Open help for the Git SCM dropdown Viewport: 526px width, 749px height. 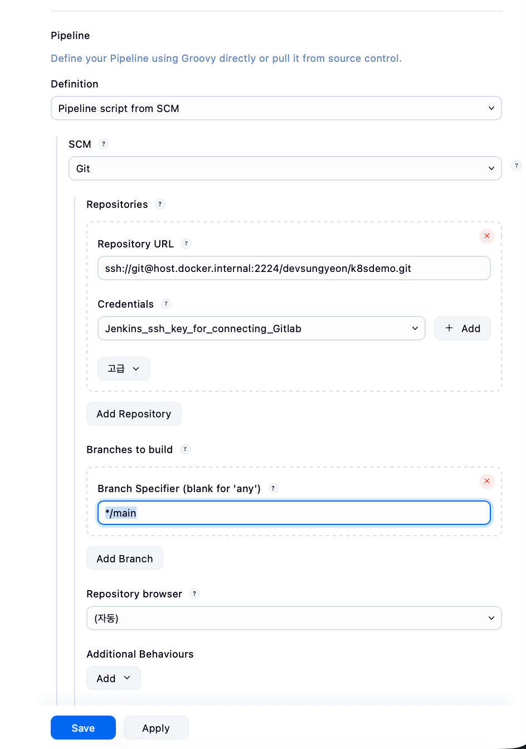[516, 166]
